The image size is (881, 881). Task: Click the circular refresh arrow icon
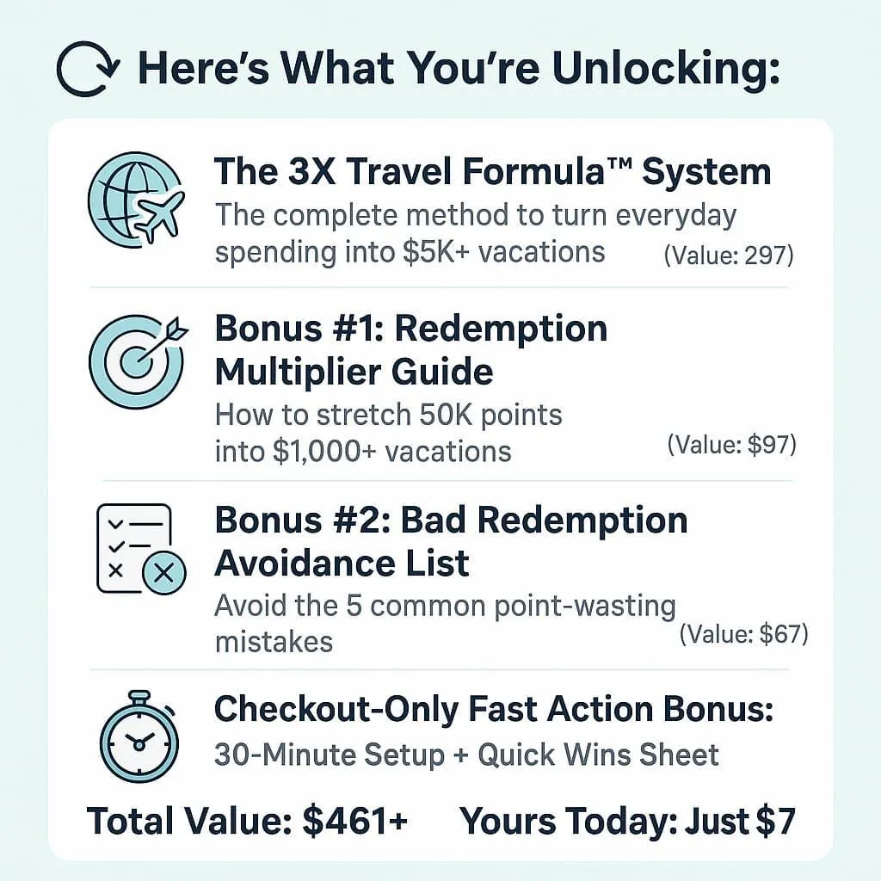(x=89, y=69)
